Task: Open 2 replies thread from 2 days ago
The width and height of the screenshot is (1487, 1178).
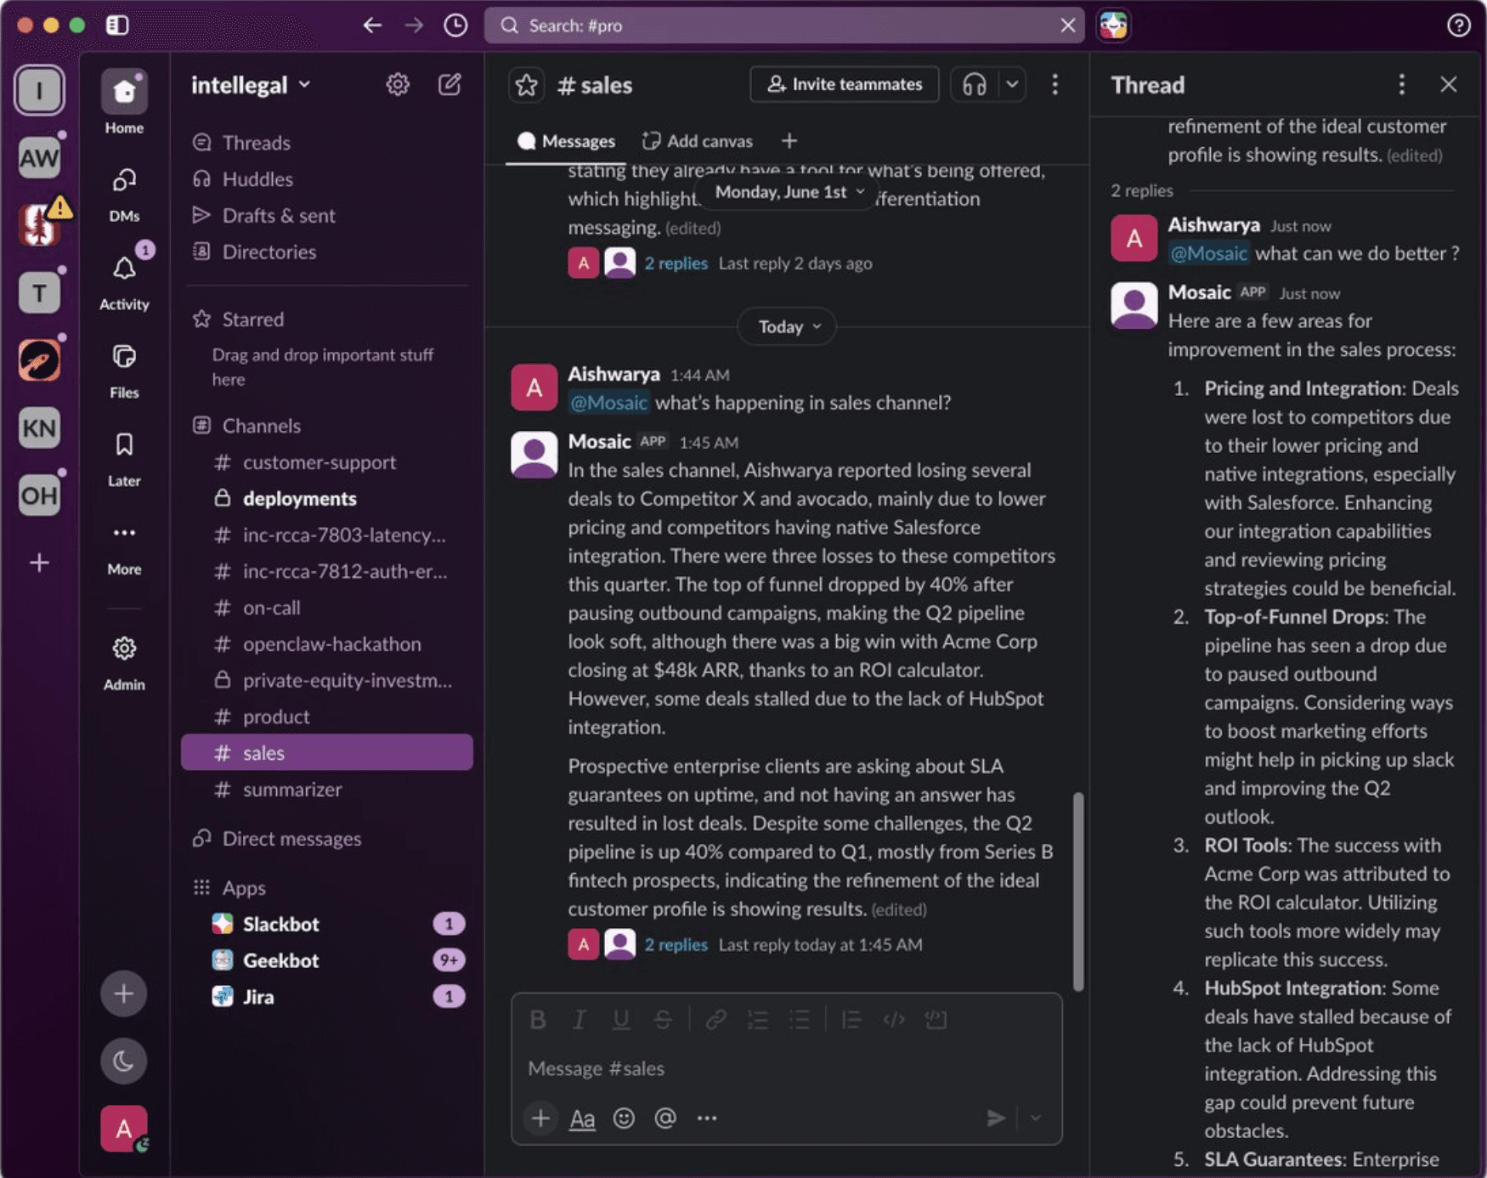Action: coord(676,263)
